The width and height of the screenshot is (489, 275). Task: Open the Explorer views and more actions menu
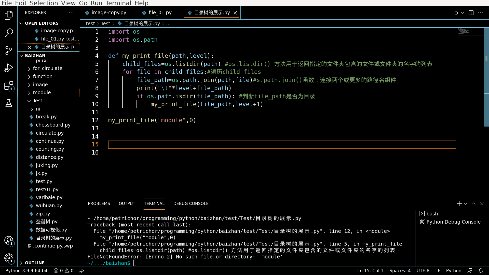71,12
